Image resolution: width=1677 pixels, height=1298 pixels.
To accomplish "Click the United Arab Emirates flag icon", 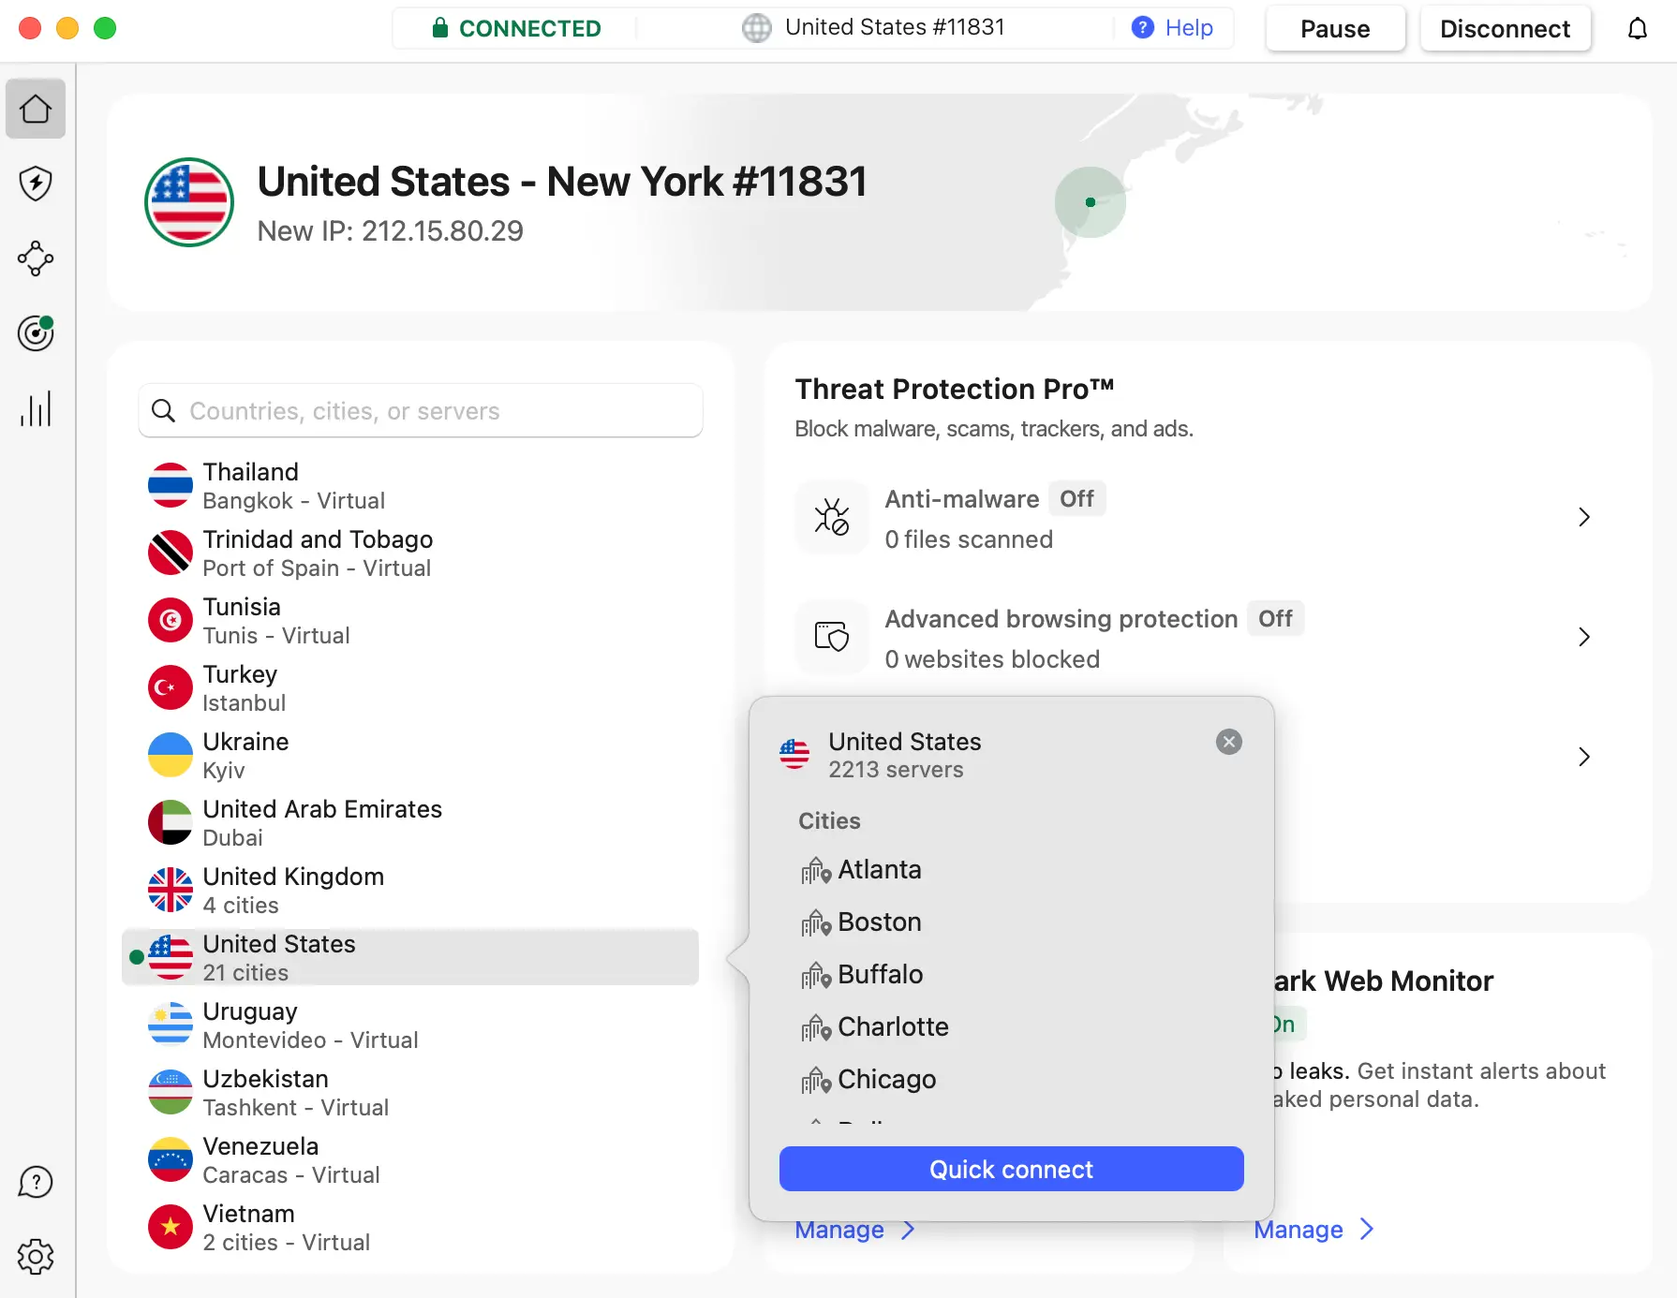I will [x=171, y=822].
